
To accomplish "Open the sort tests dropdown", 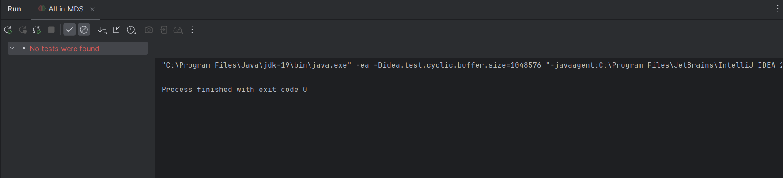I will click(102, 30).
